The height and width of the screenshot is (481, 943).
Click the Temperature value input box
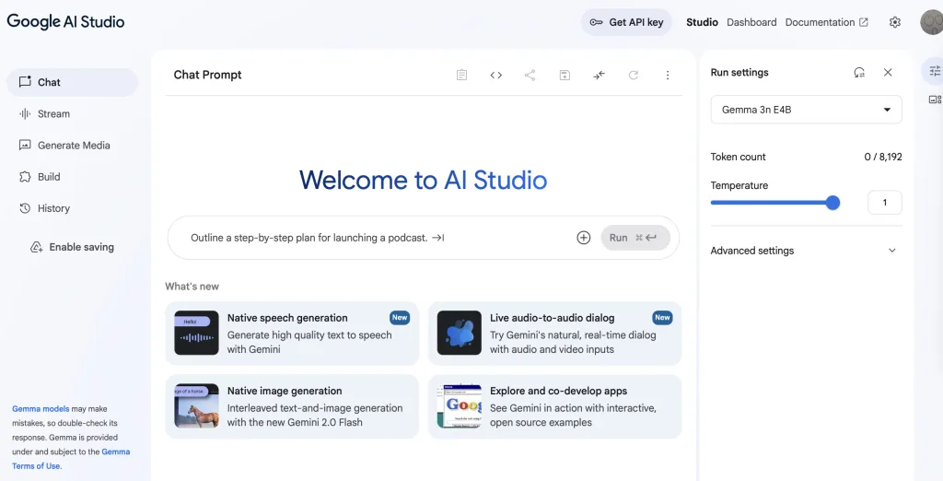click(885, 203)
